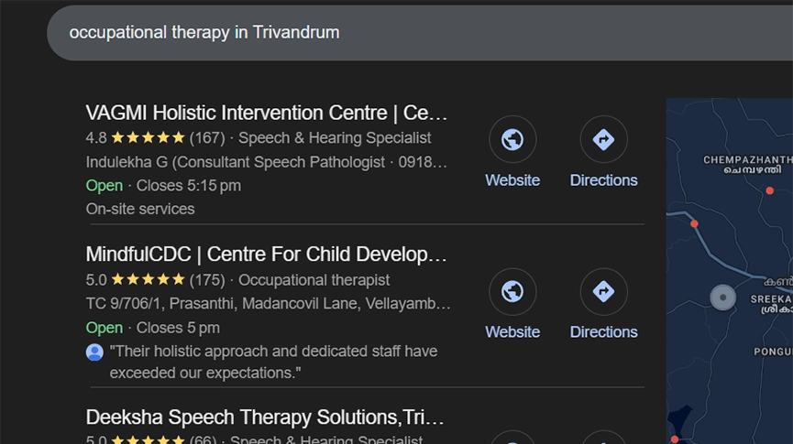Image resolution: width=793 pixels, height=444 pixels.
Task: Open Deeksha Speech Therapy Solutions listing
Action: click(x=265, y=417)
